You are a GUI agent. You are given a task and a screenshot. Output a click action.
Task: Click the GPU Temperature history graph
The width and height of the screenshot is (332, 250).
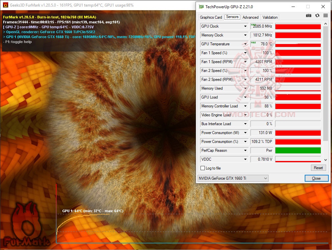click(x=298, y=44)
